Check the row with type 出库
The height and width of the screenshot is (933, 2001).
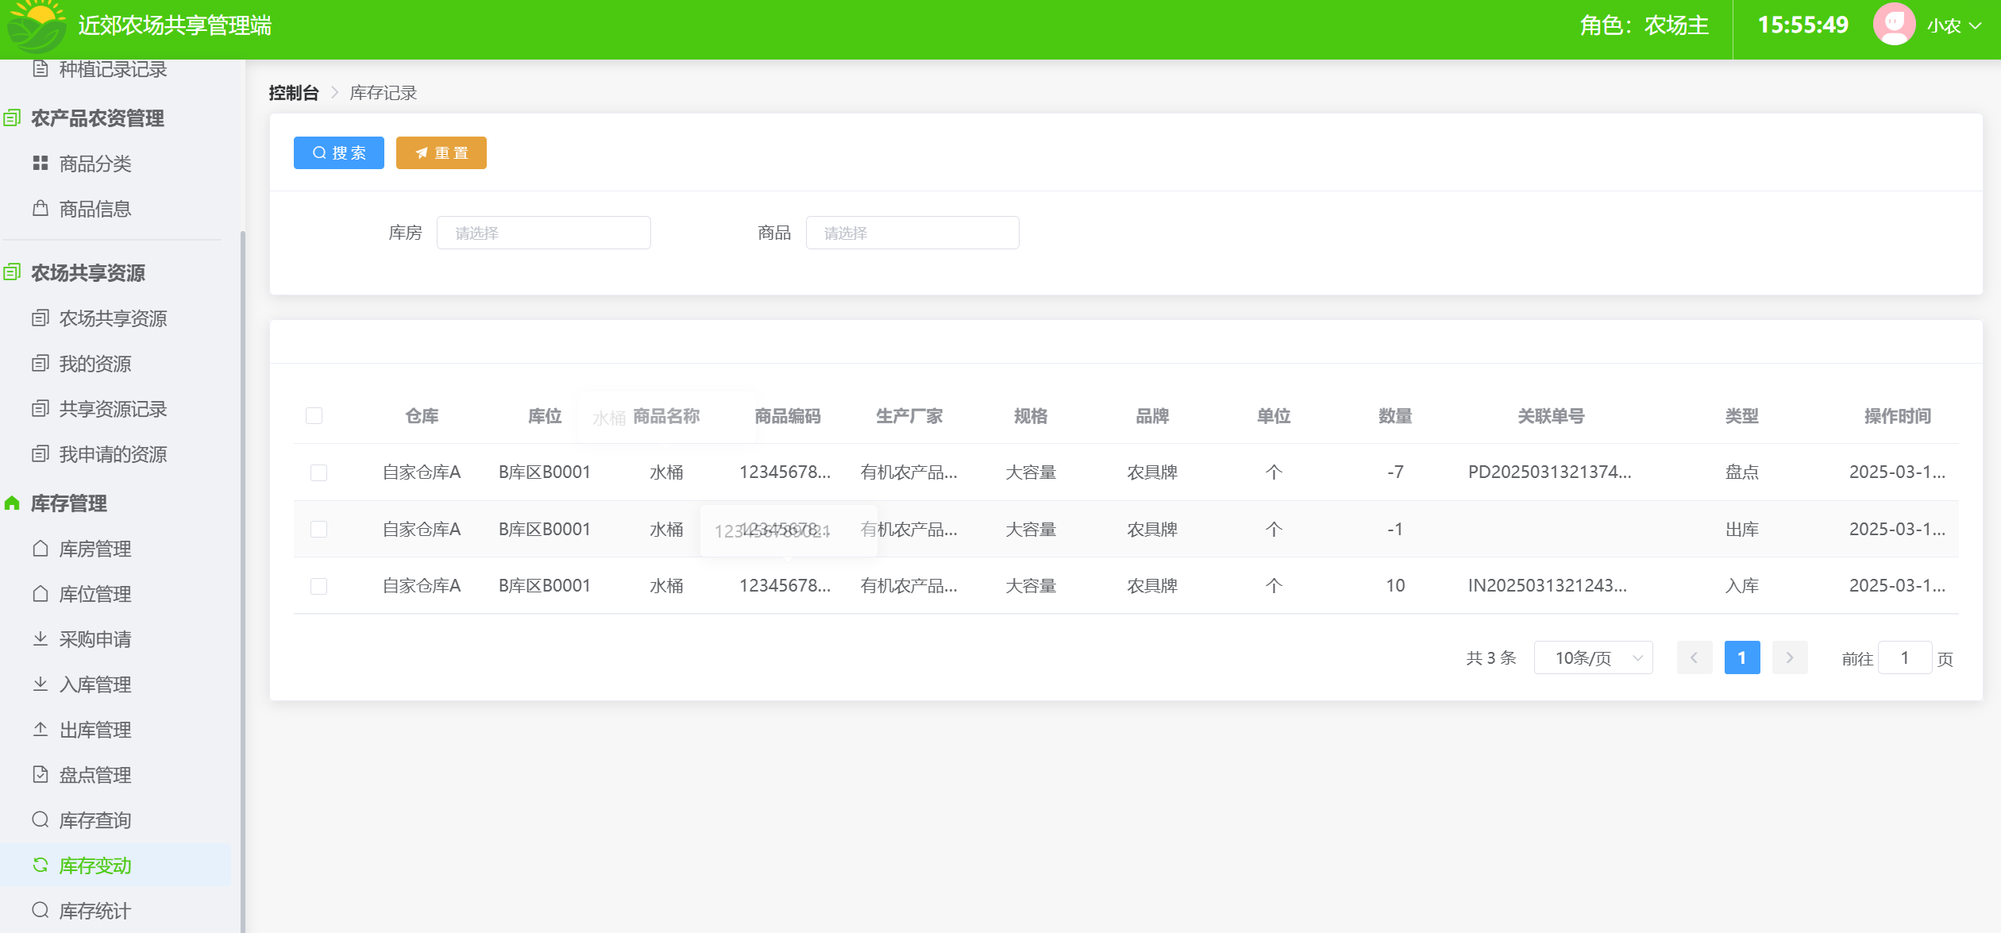(x=318, y=530)
